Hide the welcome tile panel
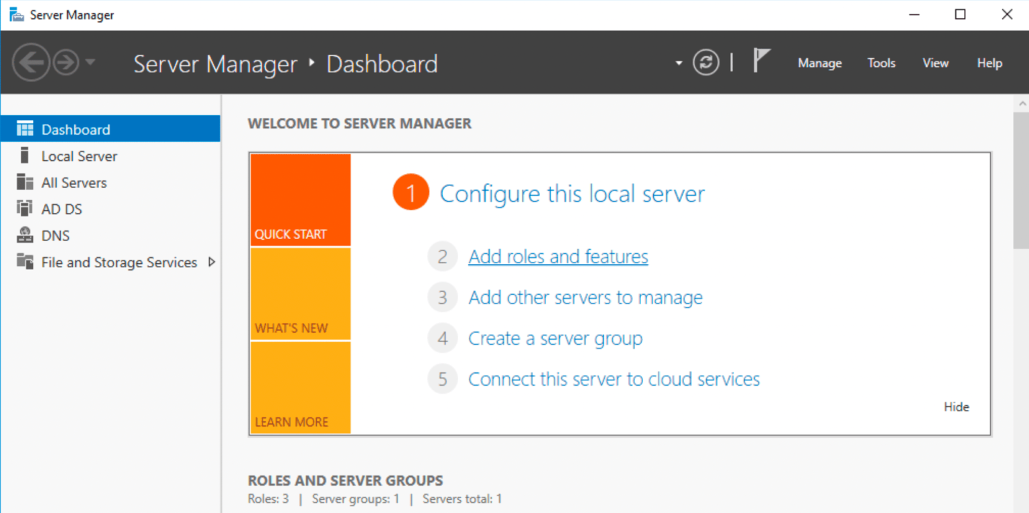 point(956,407)
